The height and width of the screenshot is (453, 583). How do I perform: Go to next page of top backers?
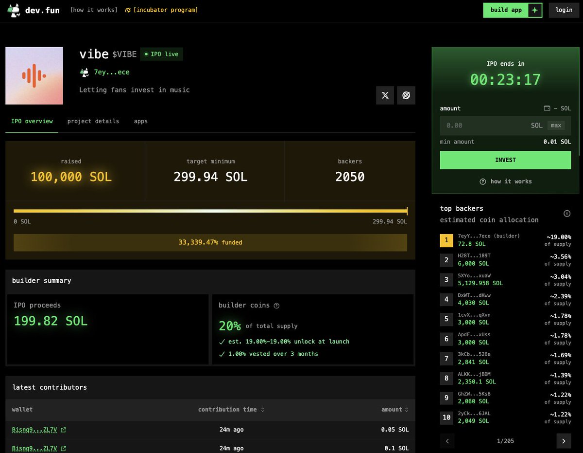click(564, 441)
